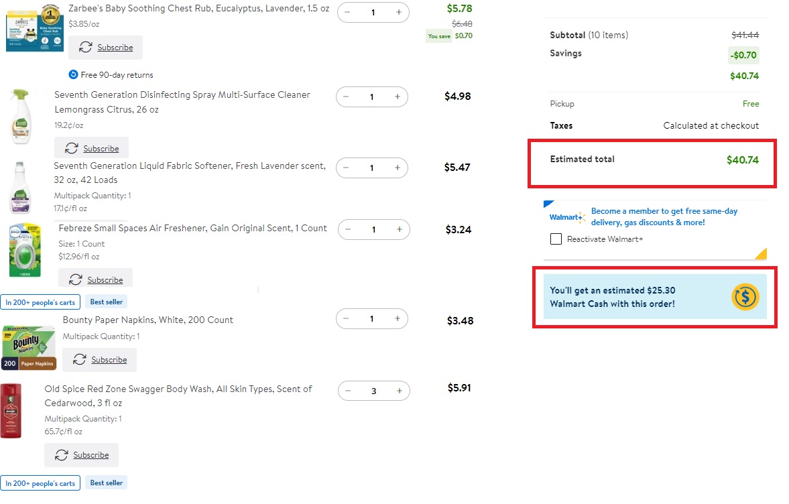This screenshot has width=789, height=504.
Task: Click the Febreze air freshener thumbnail
Action: coord(25,250)
